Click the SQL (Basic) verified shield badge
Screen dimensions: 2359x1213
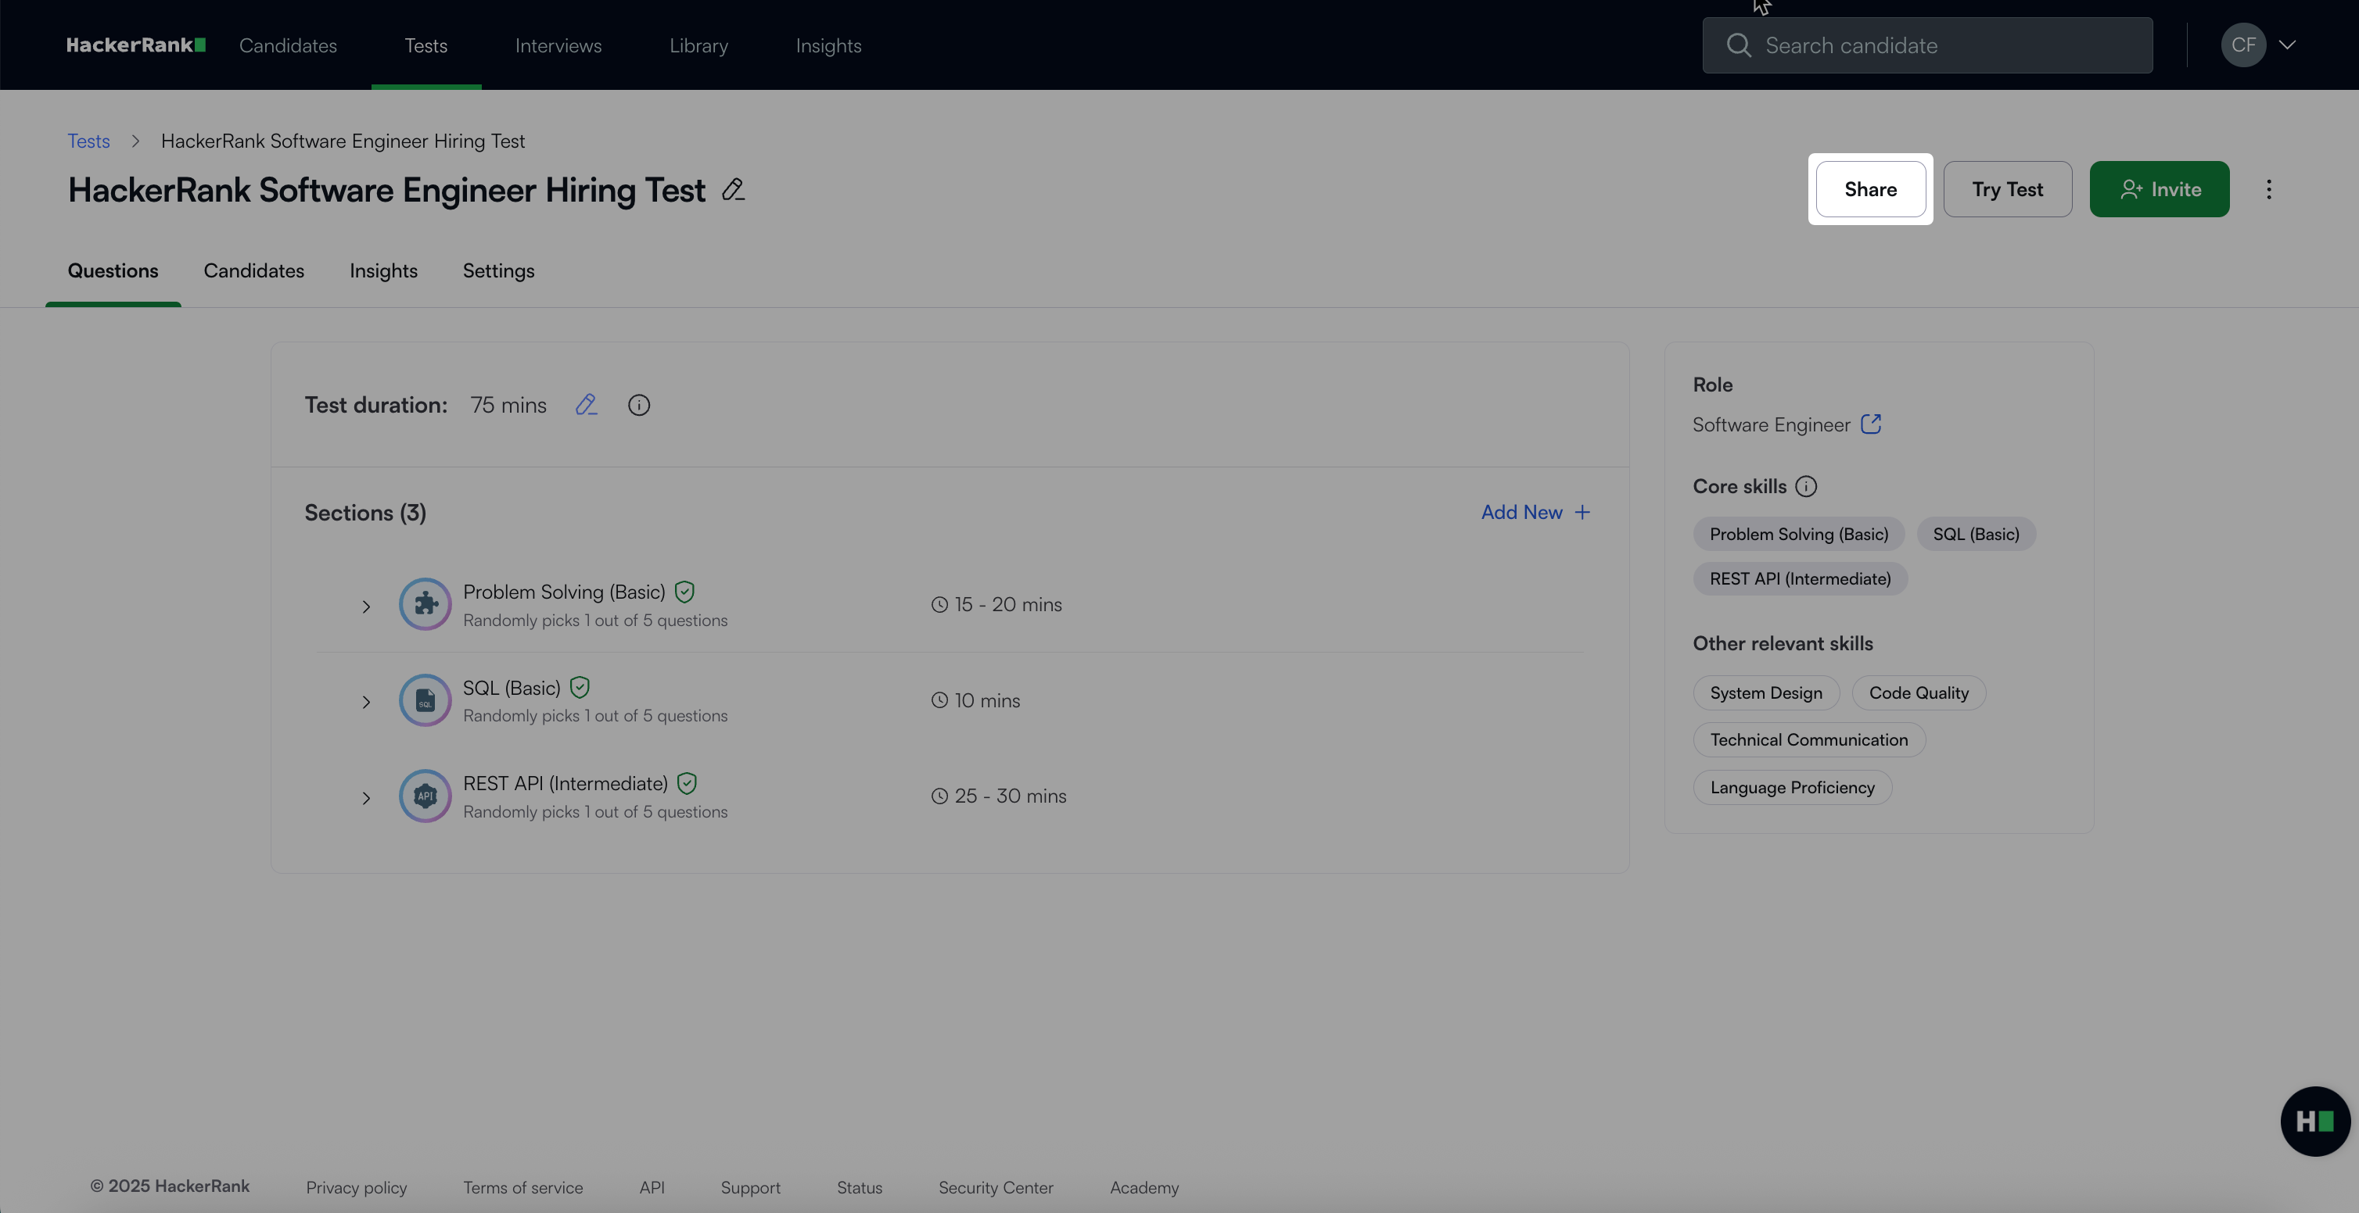[x=580, y=687]
